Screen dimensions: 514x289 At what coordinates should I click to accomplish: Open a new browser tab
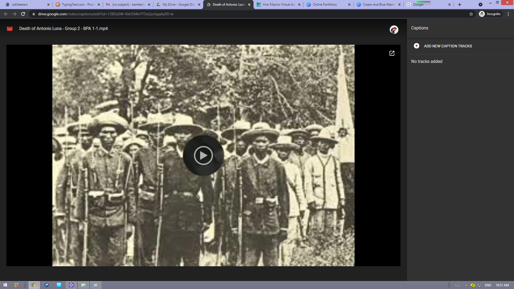point(460,5)
